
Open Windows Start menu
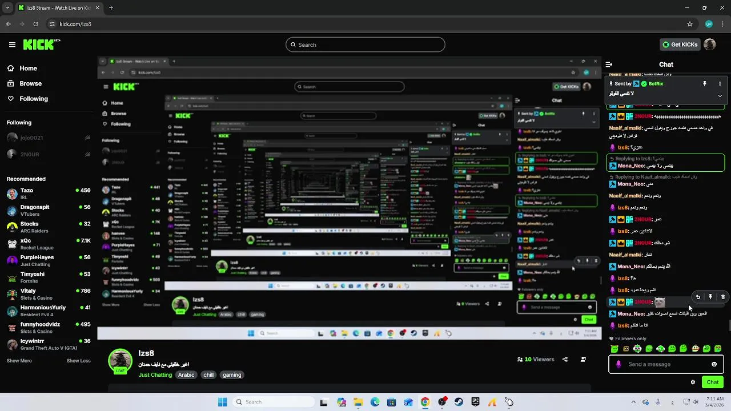pos(222,402)
